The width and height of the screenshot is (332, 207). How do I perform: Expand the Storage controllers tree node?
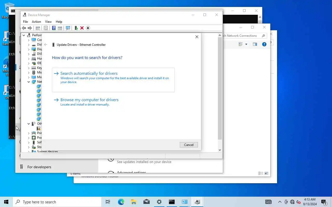29,147
